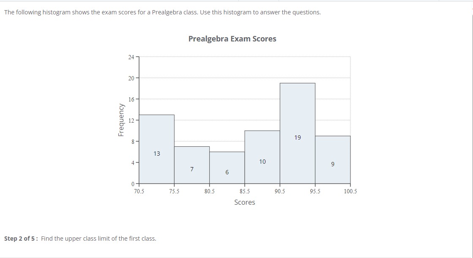
Task: Click the Scores x-axis label
Action: 245,202
